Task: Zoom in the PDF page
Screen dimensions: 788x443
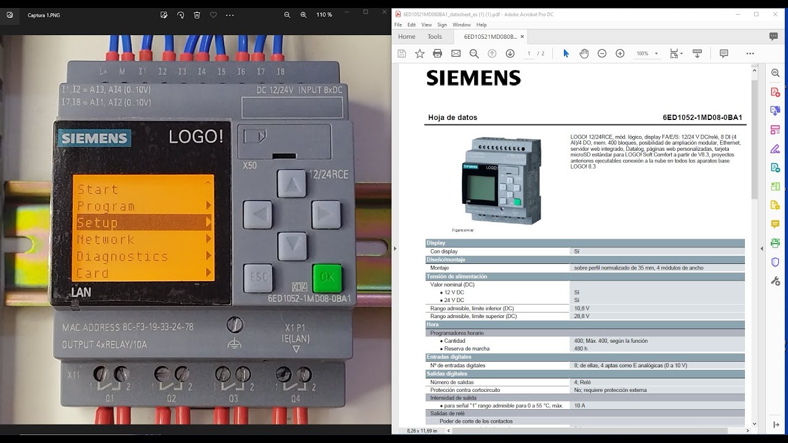Action: point(620,54)
